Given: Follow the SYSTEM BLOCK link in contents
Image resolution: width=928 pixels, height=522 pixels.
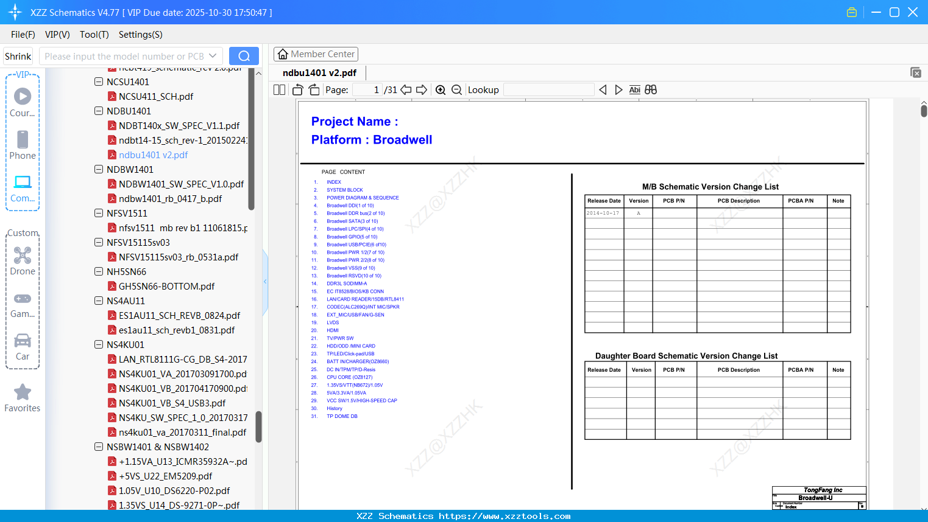Looking at the screenshot, I should (x=345, y=190).
